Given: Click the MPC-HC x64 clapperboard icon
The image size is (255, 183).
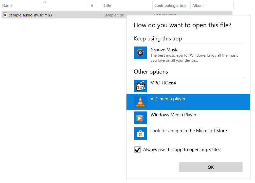Looking at the screenshot, I should 140,86.
